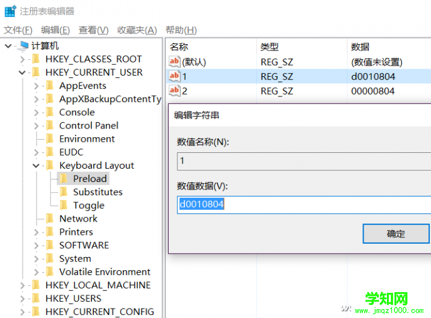Select the Toggle key in tree
The image size is (431, 318).
tap(89, 205)
